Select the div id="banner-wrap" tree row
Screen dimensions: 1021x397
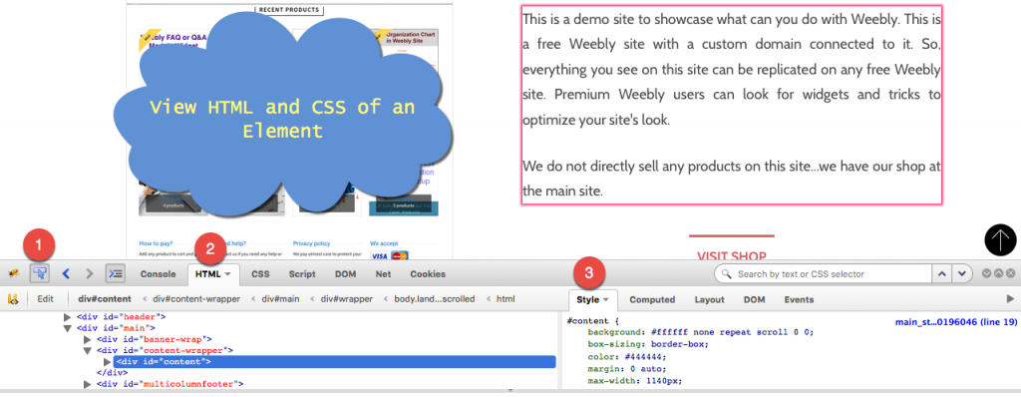coord(155,339)
